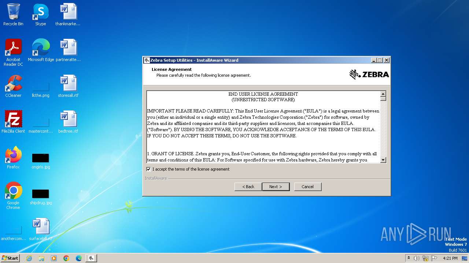Minimize the InstallAware Wizard window

point(374,60)
